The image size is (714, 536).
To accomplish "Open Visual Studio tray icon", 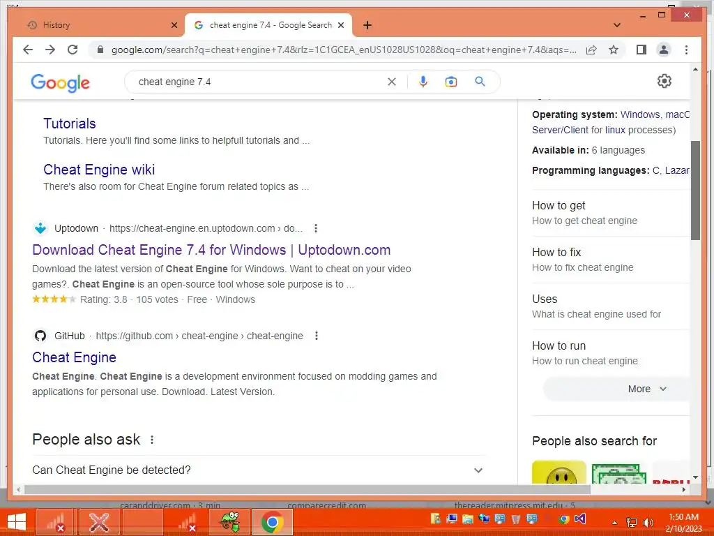I will [579, 519].
